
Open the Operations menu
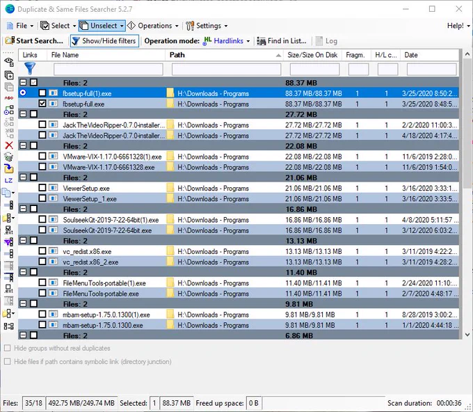click(153, 26)
